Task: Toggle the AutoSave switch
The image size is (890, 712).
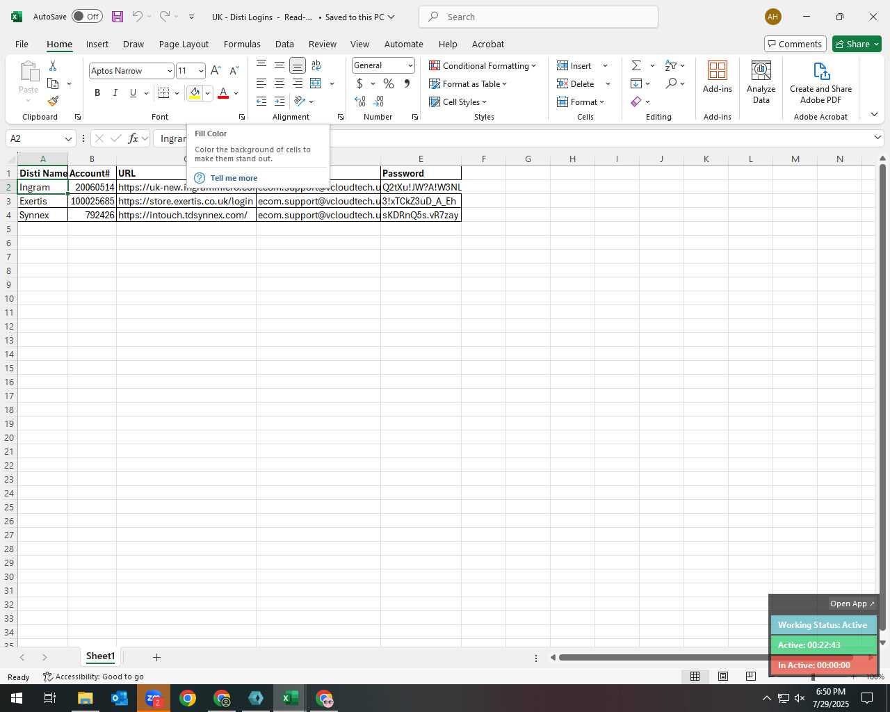Action: (87, 17)
